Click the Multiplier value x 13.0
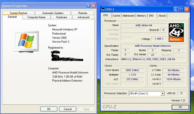 pyautogui.click(x=132, y=75)
